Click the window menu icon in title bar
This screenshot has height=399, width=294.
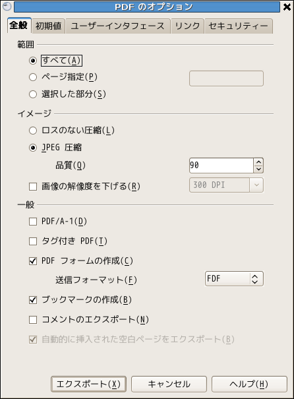7,7
